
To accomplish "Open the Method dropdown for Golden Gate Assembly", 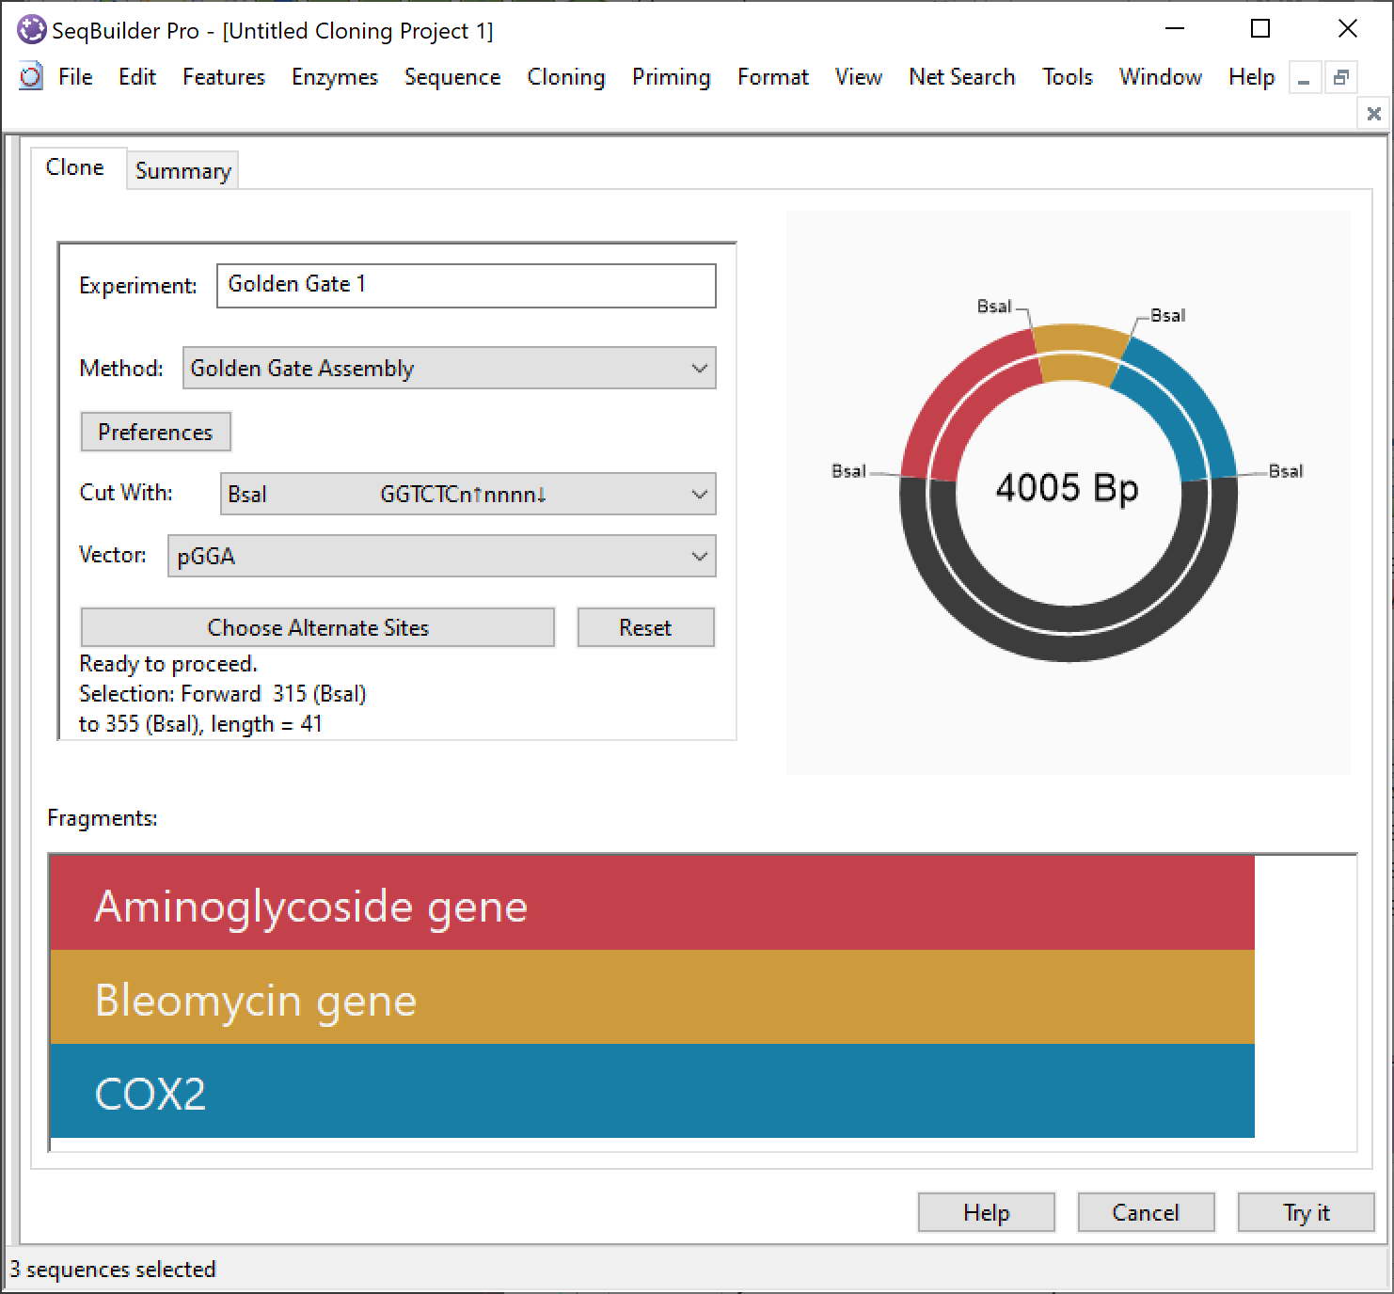I will click(x=449, y=369).
